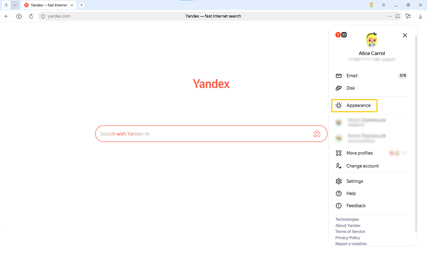This screenshot has width=427, height=254.
Task: Click the Search with Yandex AI box
Action: click(x=211, y=134)
